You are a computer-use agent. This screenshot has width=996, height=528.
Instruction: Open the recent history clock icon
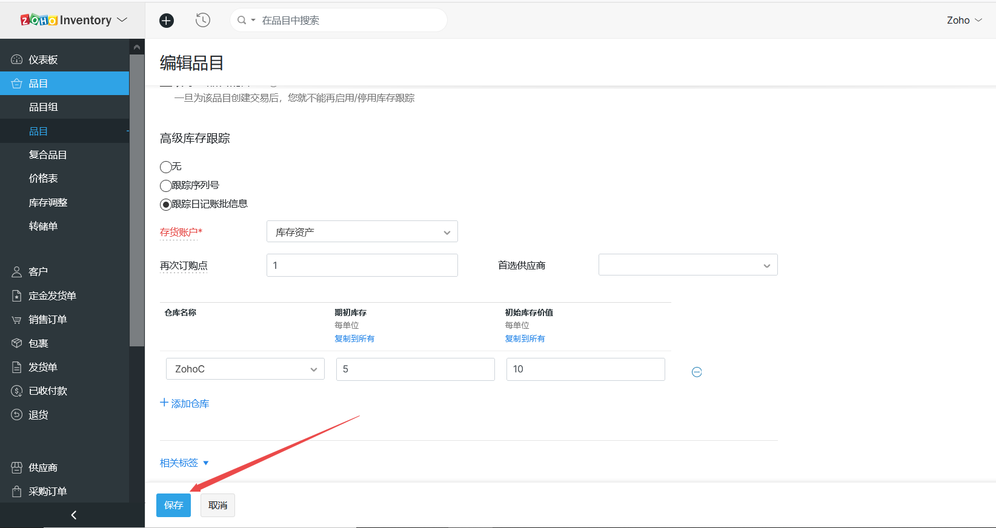click(203, 21)
